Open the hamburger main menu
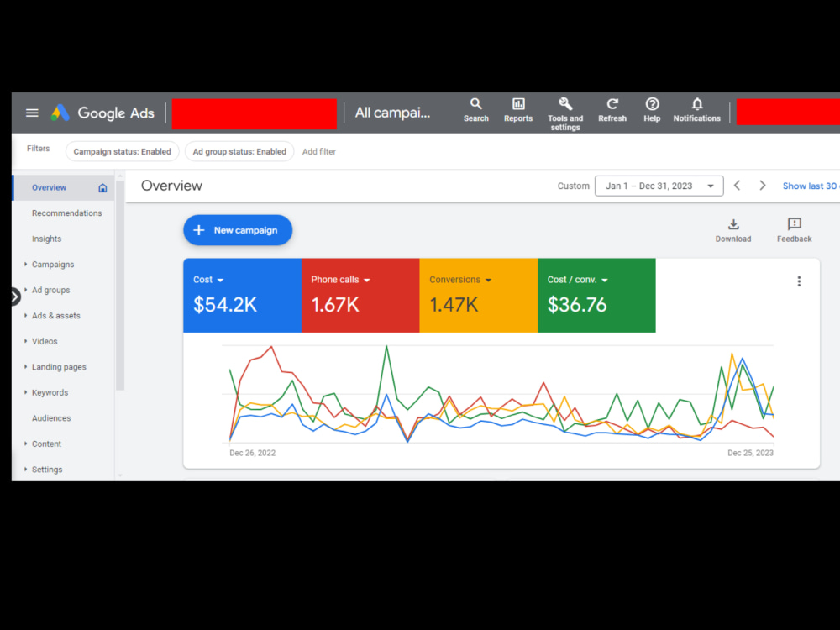The height and width of the screenshot is (630, 840). 32,113
